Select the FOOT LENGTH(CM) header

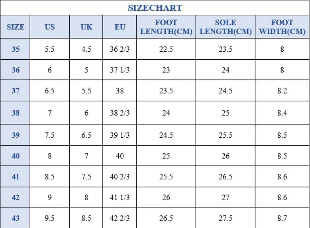coord(166,27)
